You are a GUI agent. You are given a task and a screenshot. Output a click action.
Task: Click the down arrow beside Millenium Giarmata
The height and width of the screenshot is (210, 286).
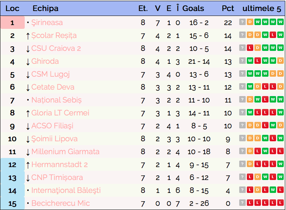(28, 152)
